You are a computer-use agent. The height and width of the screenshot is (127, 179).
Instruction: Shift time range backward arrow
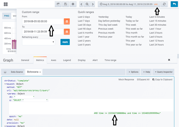pos(81,4)
